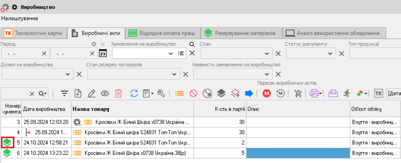The height and width of the screenshot is (163, 401).
Task: Click the list icon in the Замовлення на виробництво field
Action: click(x=181, y=53)
